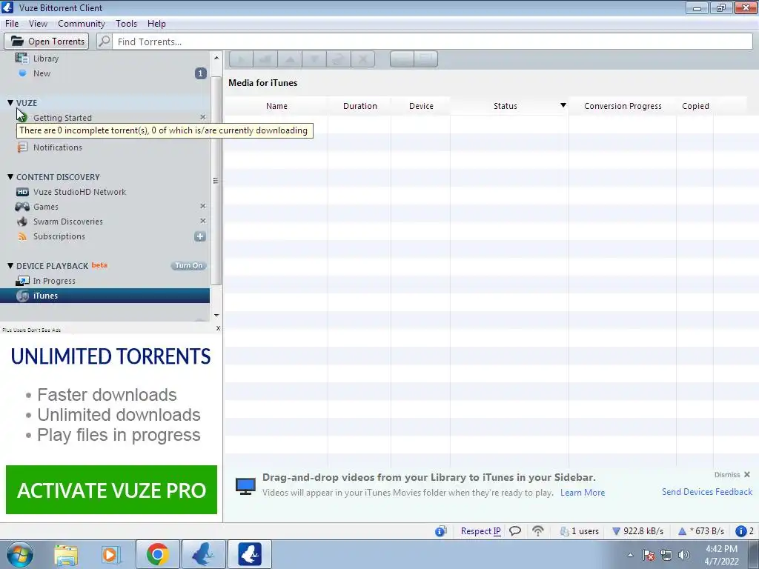This screenshot has height=569, width=759.
Task: Turn On device playback
Action: (x=189, y=266)
